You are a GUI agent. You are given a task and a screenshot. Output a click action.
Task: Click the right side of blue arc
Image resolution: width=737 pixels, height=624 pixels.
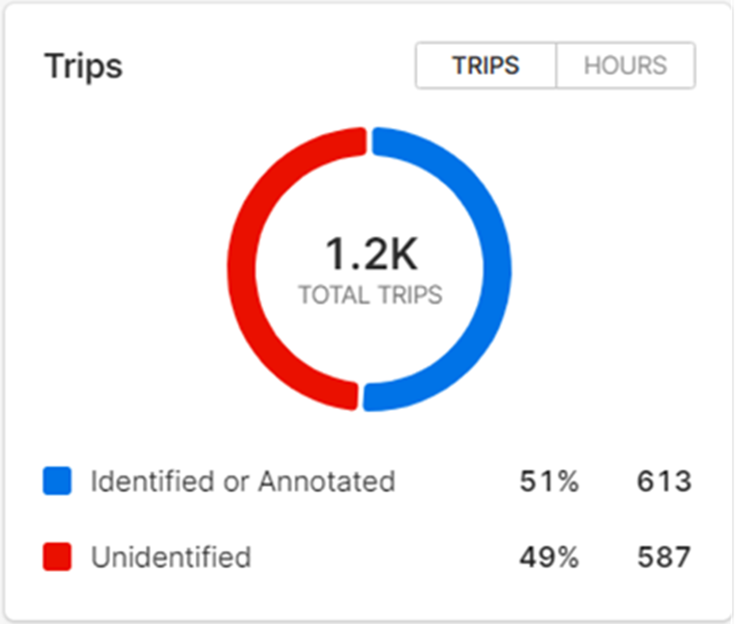point(497,269)
